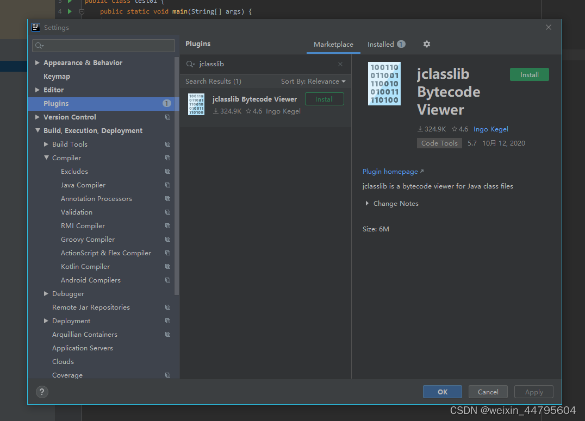Expand the Editor section arrow
The height and width of the screenshot is (421, 585).
[x=38, y=90]
